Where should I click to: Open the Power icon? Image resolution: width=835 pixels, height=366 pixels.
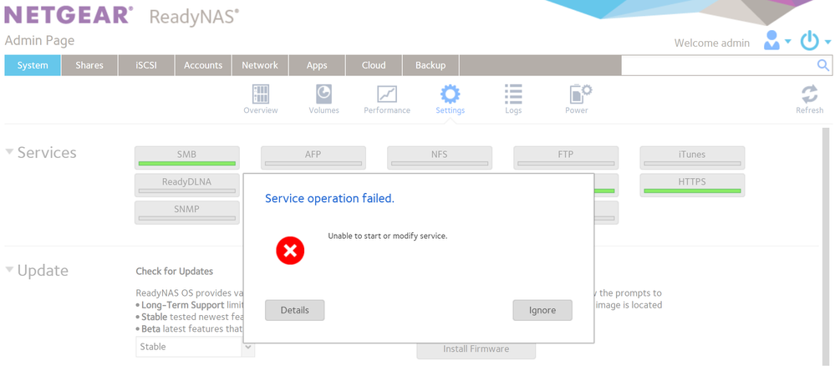coord(580,94)
